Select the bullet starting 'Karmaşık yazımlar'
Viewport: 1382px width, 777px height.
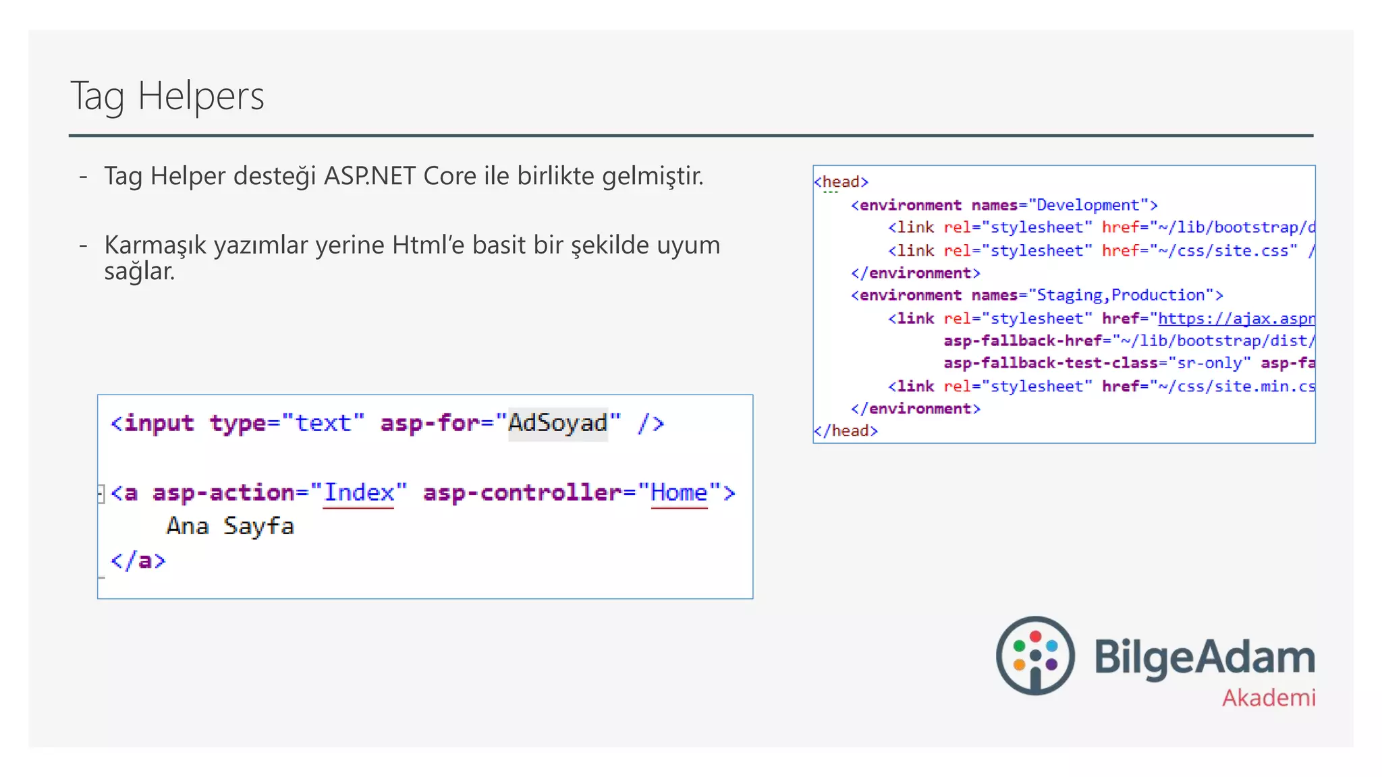tap(412, 257)
